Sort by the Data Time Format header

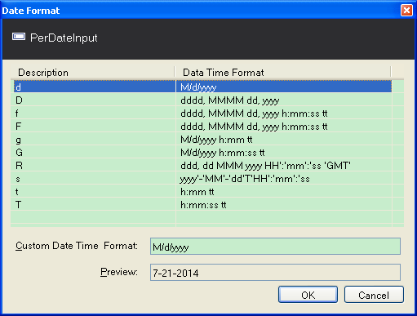283,73
